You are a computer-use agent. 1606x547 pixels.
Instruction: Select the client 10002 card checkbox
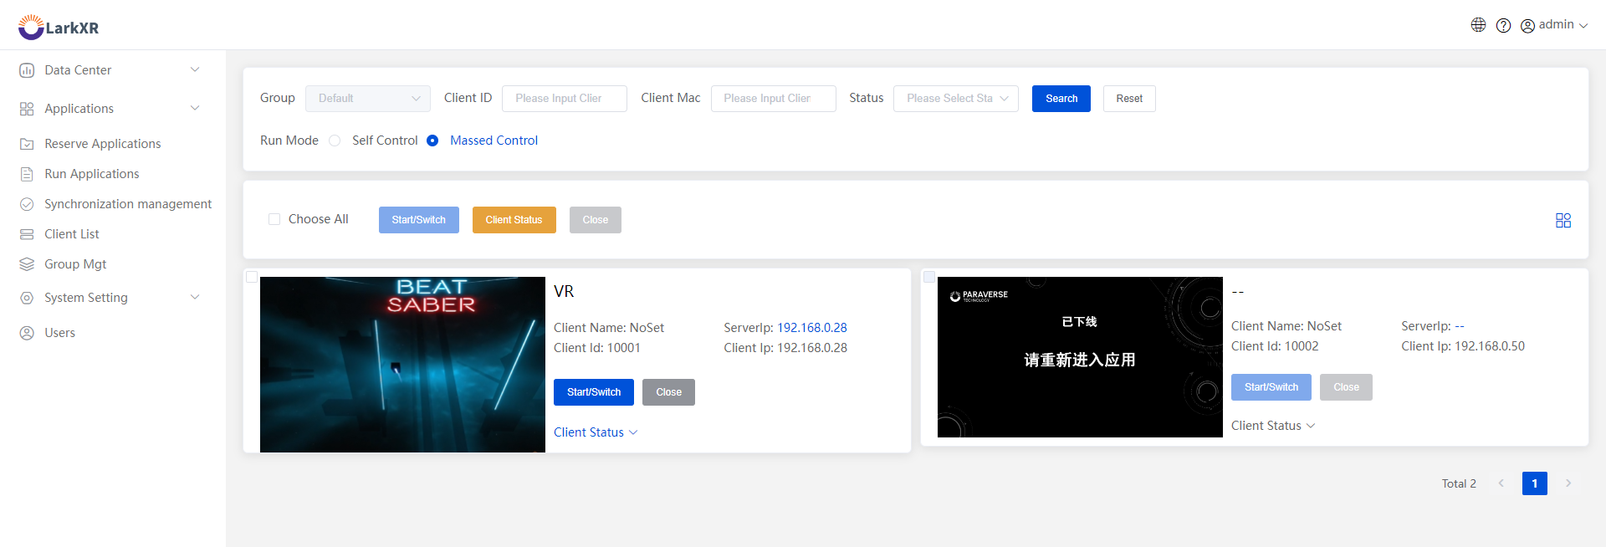point(929,277)
